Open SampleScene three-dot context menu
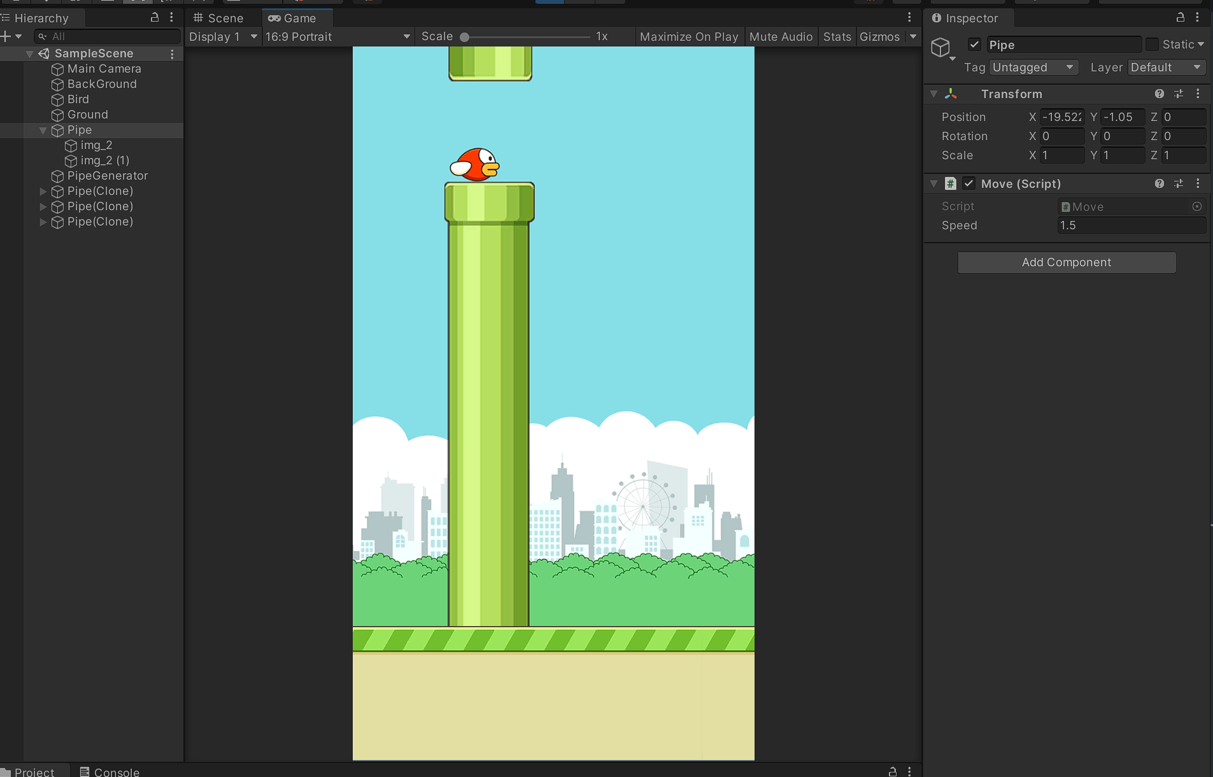1213x777 pixels. pyautogui.click(x=172, y=54)
